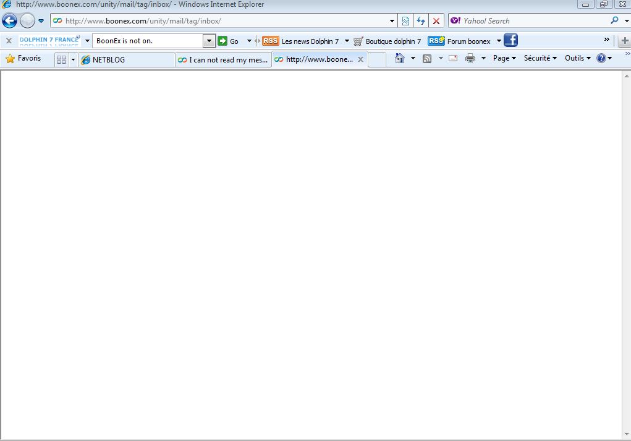Expand the tab list dropdown arrow

(x=74, y=59)
